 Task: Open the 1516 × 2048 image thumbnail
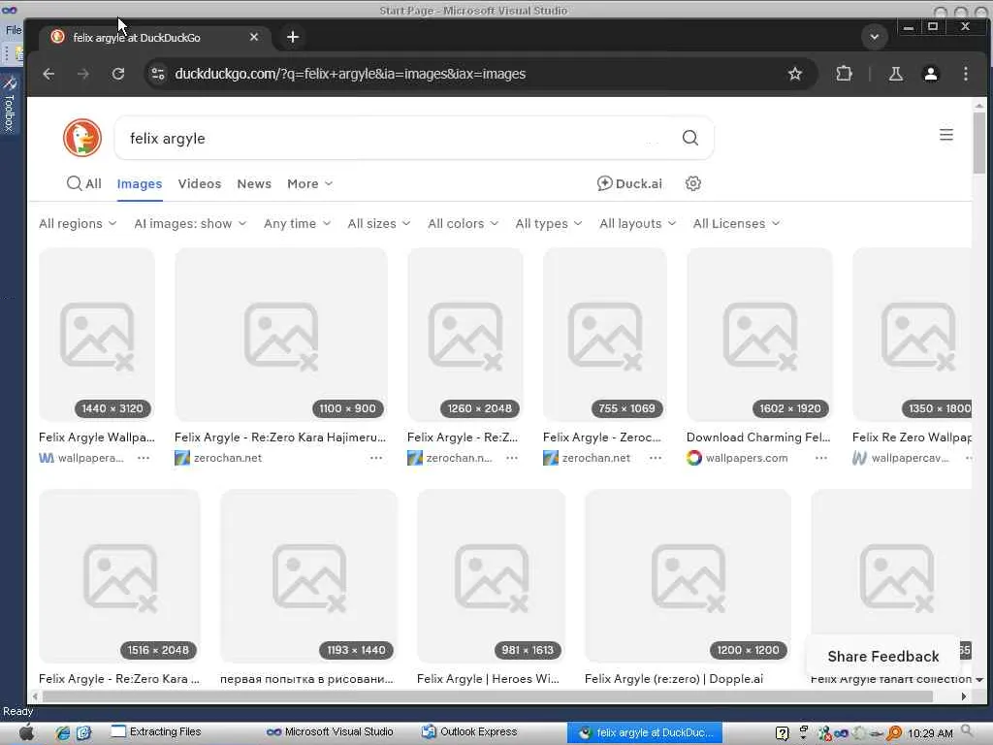(x=119, y=576)
